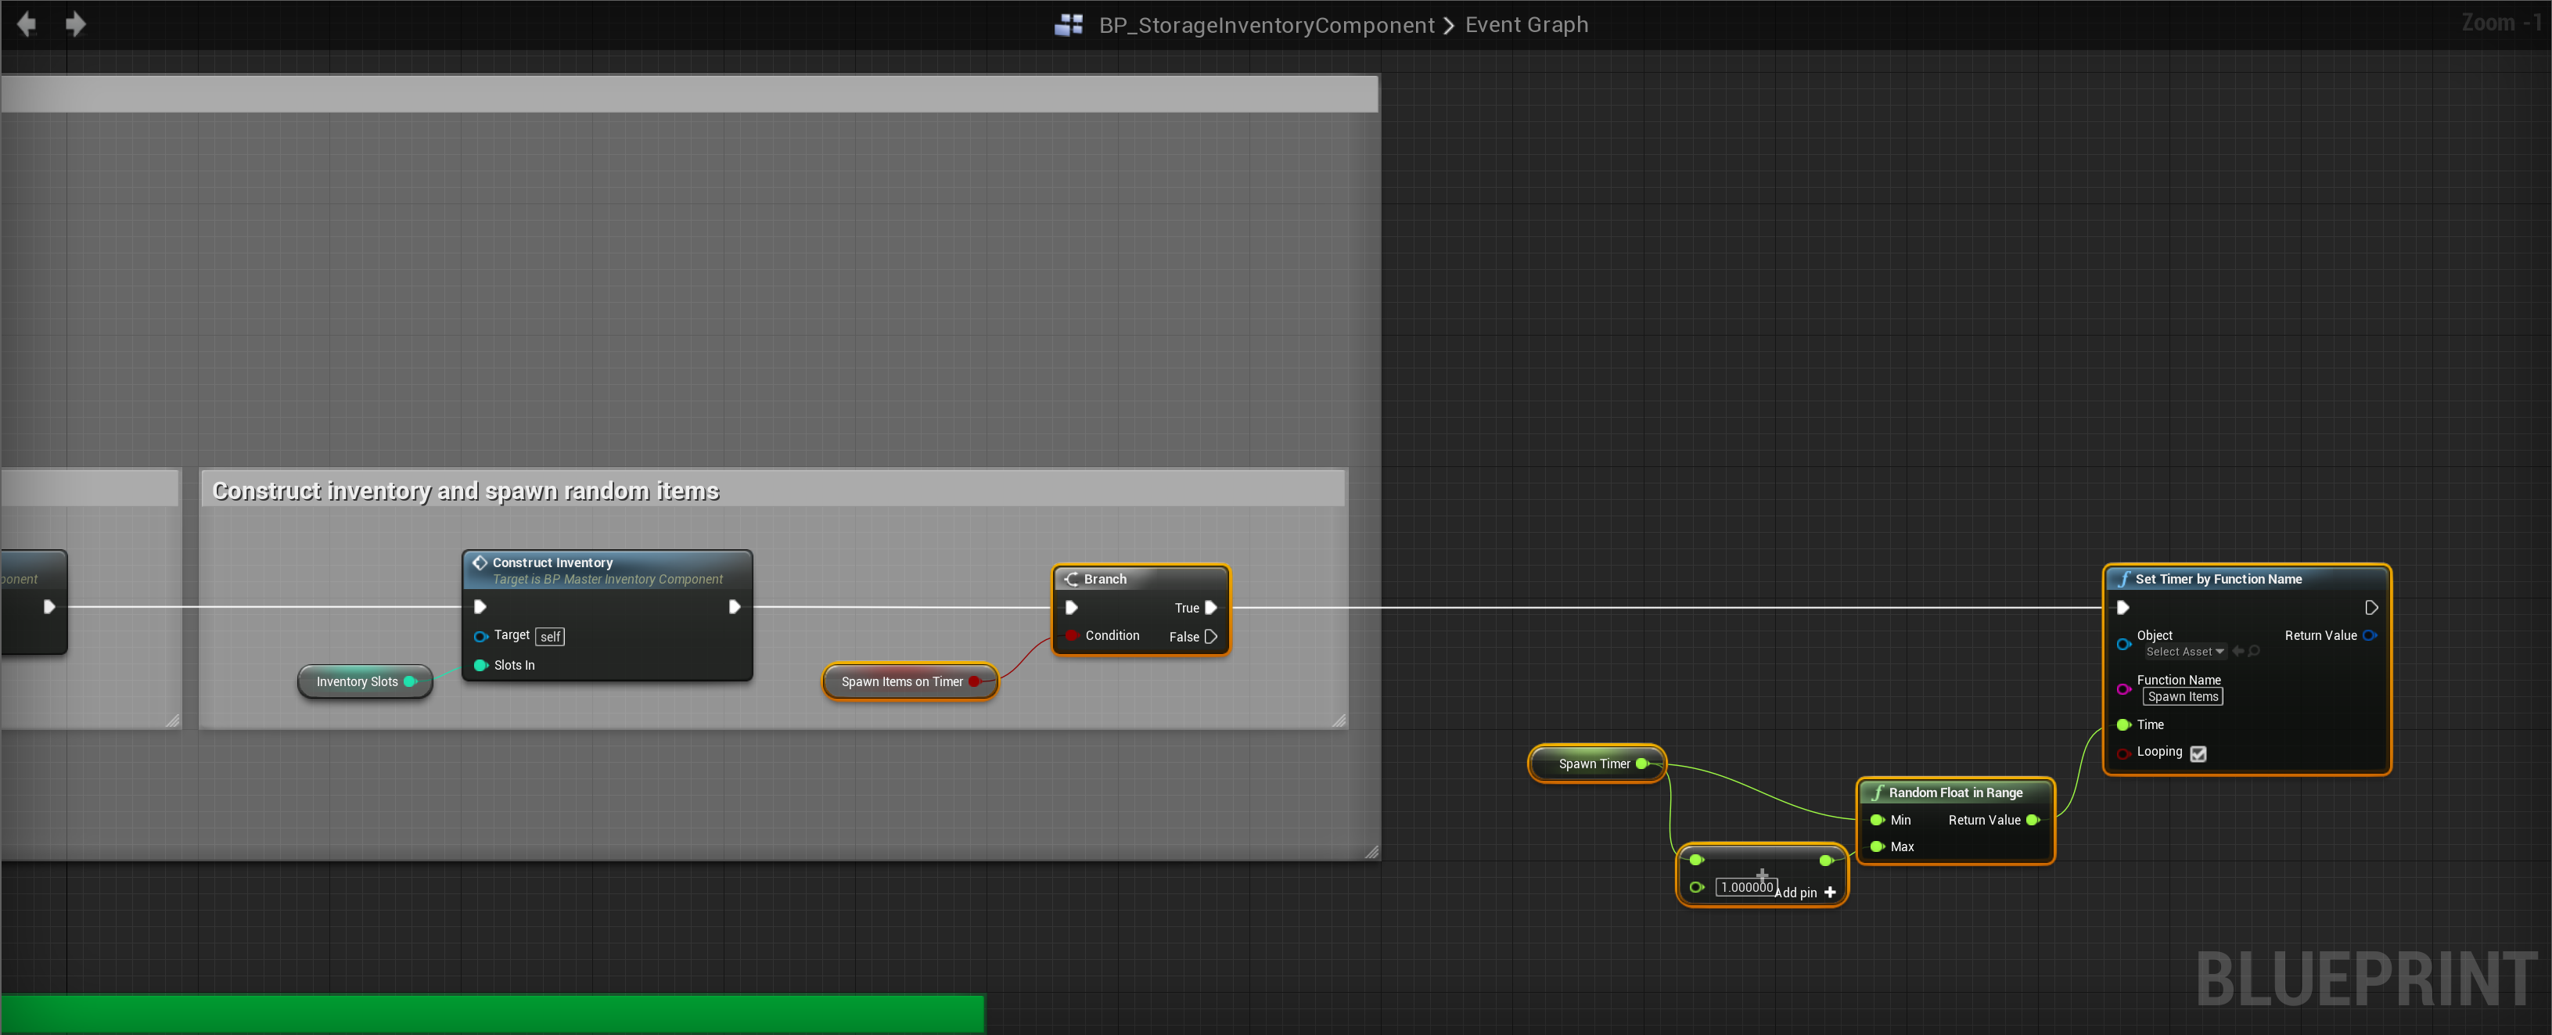Screen dimensions: 2552x1035
Task: Click Construct Inventory output exec pin
Action: 734,606
